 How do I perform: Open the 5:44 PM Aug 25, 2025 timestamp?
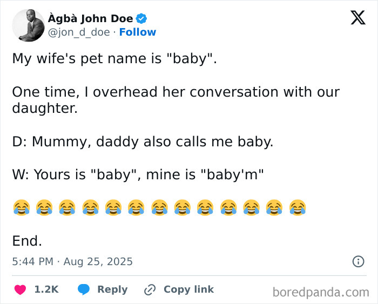[72, 262]
